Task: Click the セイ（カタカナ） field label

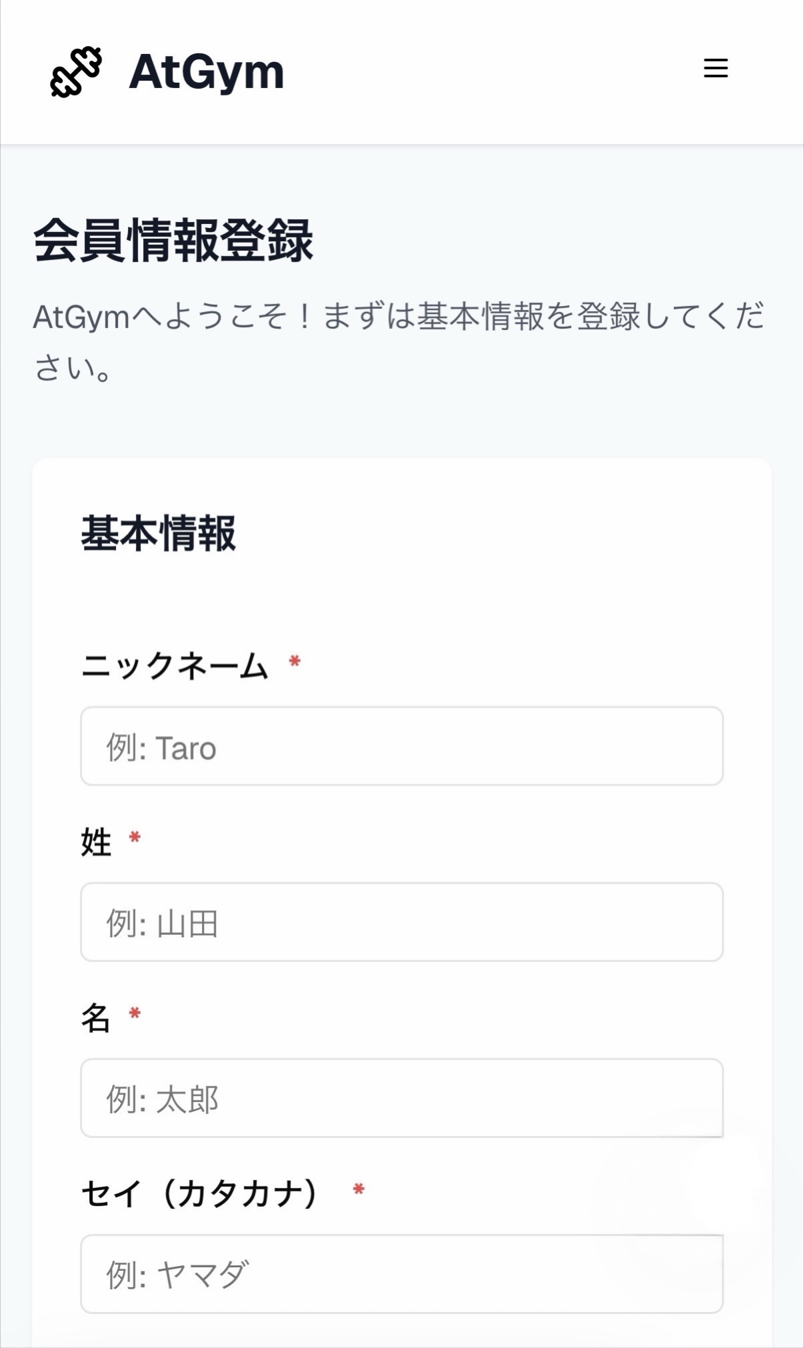Action: (x=200, y=1193)
